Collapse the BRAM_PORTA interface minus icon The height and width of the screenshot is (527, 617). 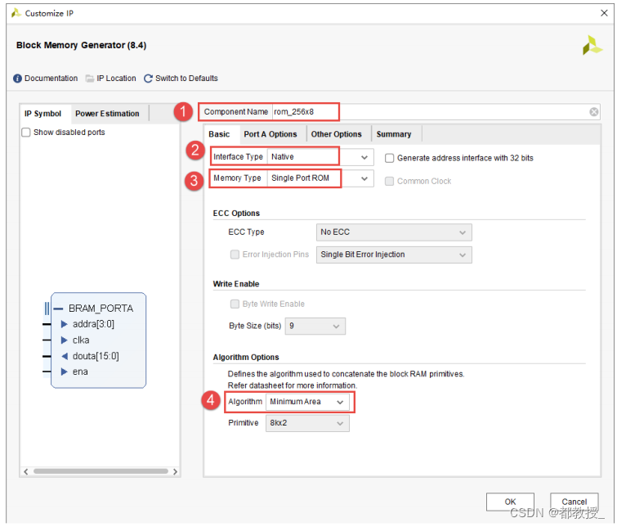click(x=58, y=309)
